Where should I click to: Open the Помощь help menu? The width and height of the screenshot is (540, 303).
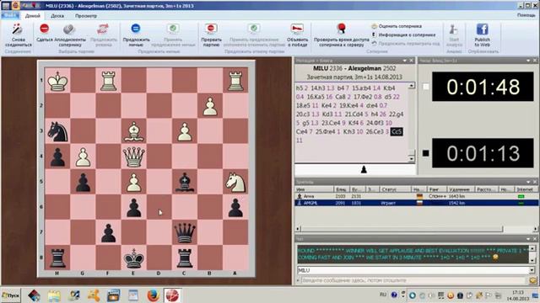click(526, 15)
